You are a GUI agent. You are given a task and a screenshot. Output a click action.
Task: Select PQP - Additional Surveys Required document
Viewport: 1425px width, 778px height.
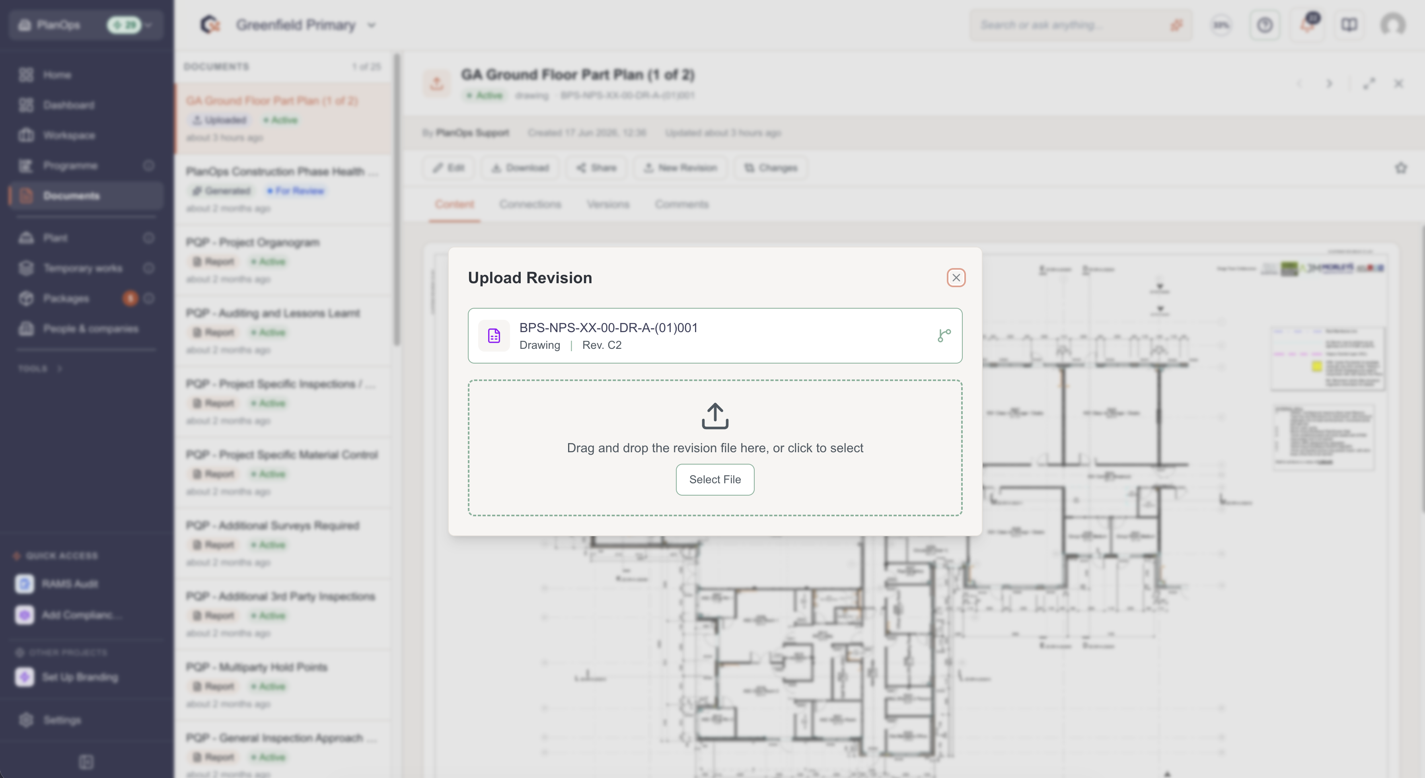(283, 543)
